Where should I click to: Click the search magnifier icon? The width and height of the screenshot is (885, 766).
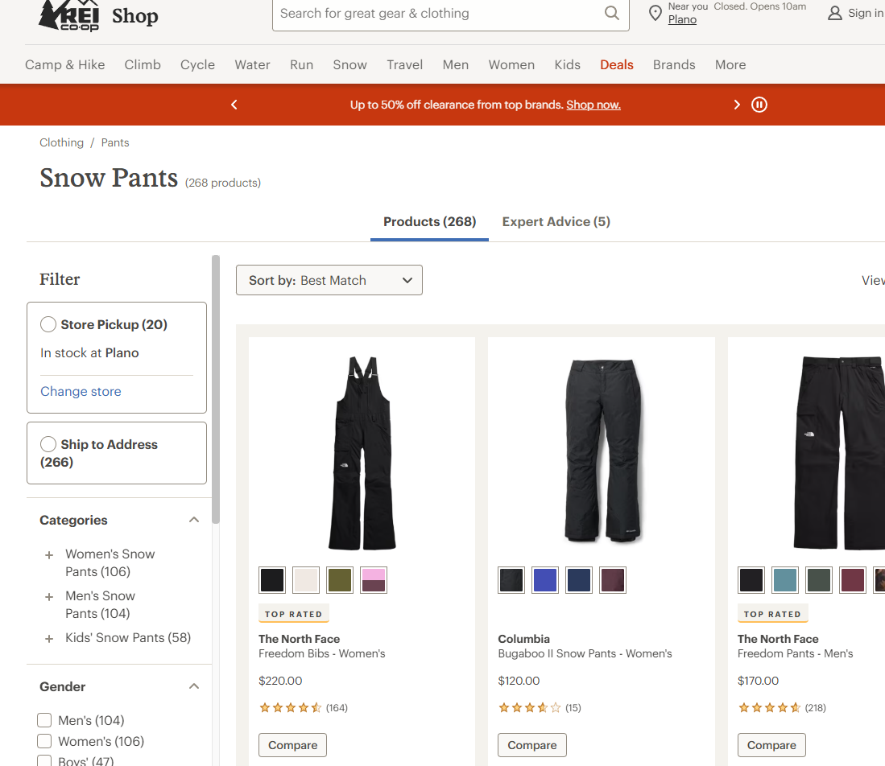[611, 13]
